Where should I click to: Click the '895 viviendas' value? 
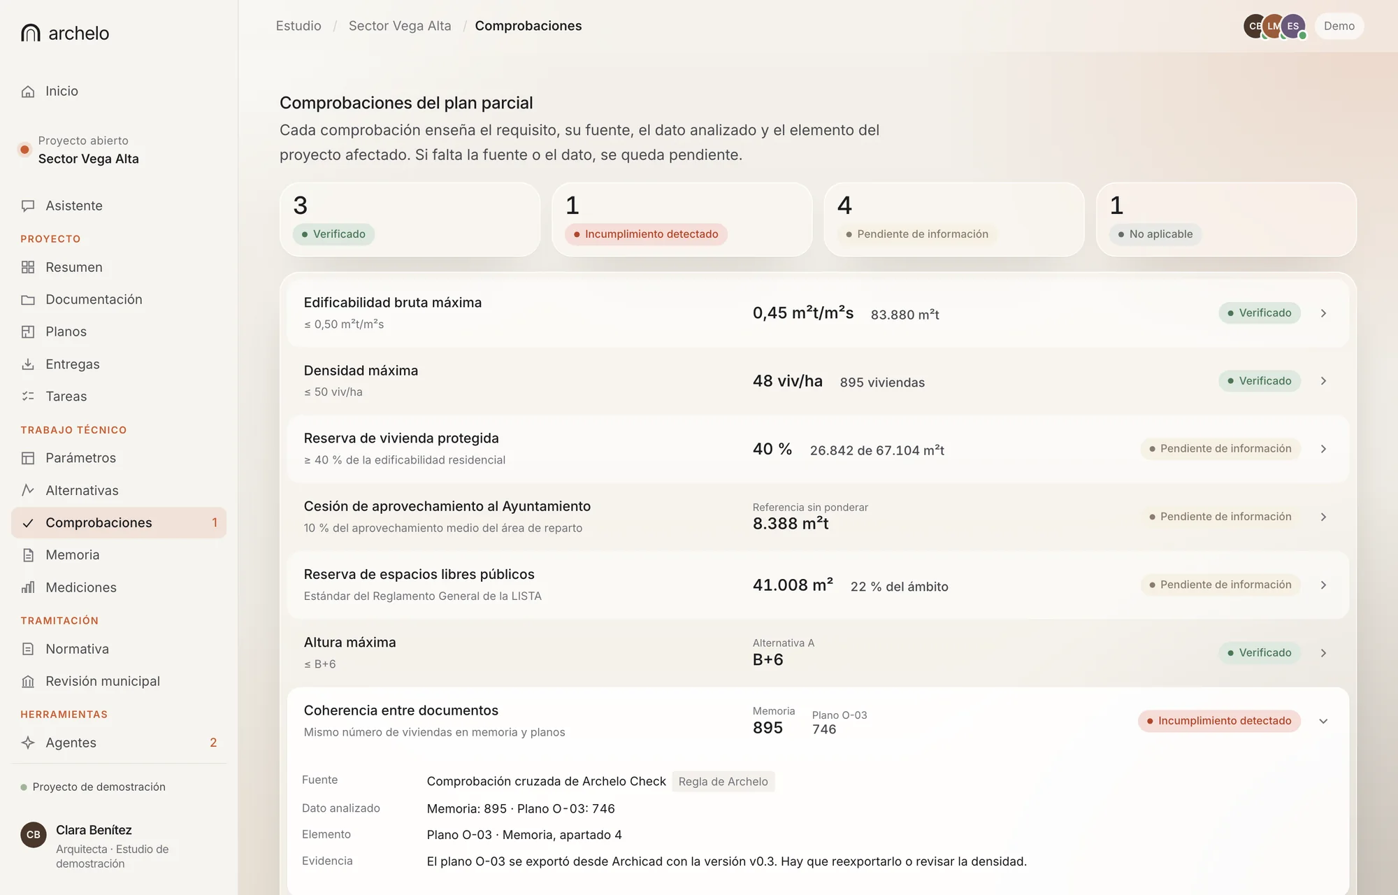tap(882, 382)
